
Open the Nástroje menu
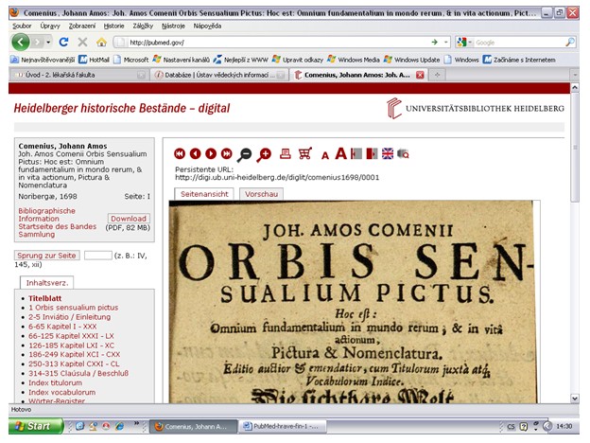point(173,26)
